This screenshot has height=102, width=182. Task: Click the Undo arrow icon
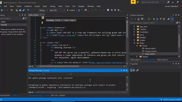pos(28,10)
